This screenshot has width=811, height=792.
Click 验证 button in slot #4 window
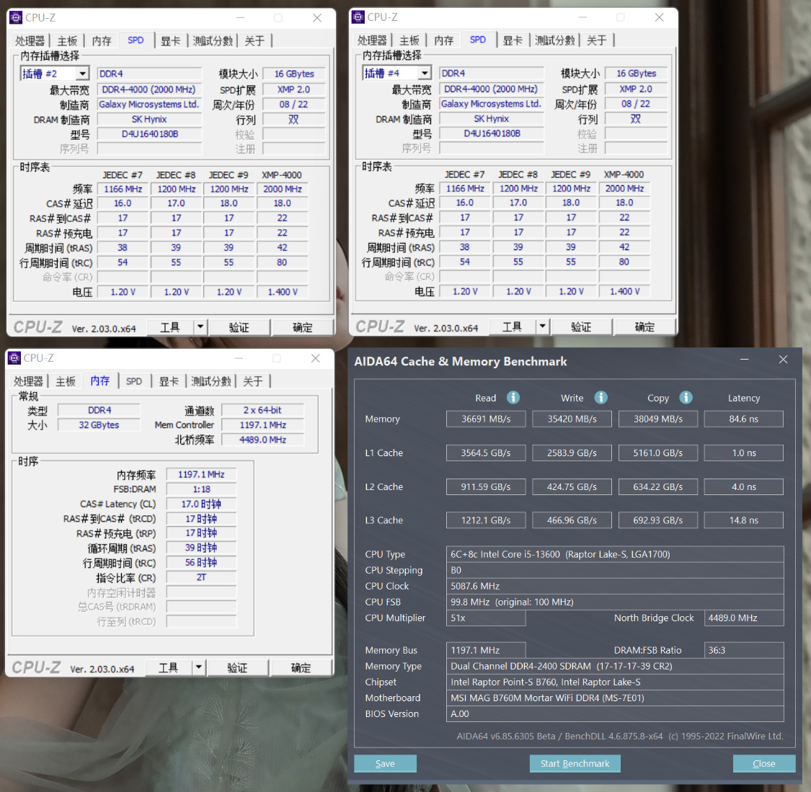click(581, 326)
